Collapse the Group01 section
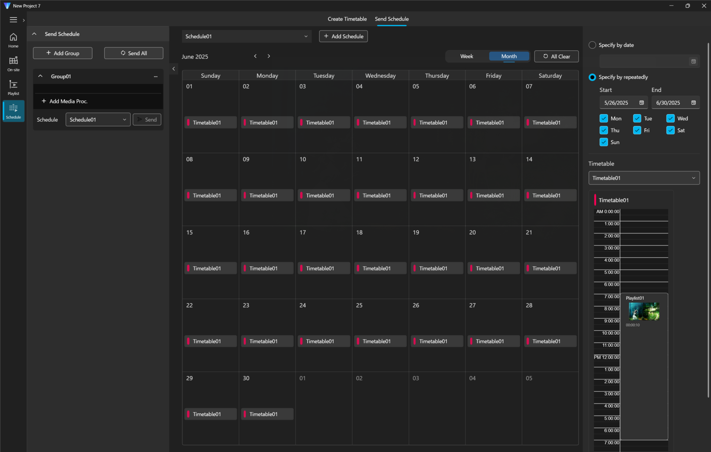The width and height of the screenshot is (711, 452). click(40, 76)
